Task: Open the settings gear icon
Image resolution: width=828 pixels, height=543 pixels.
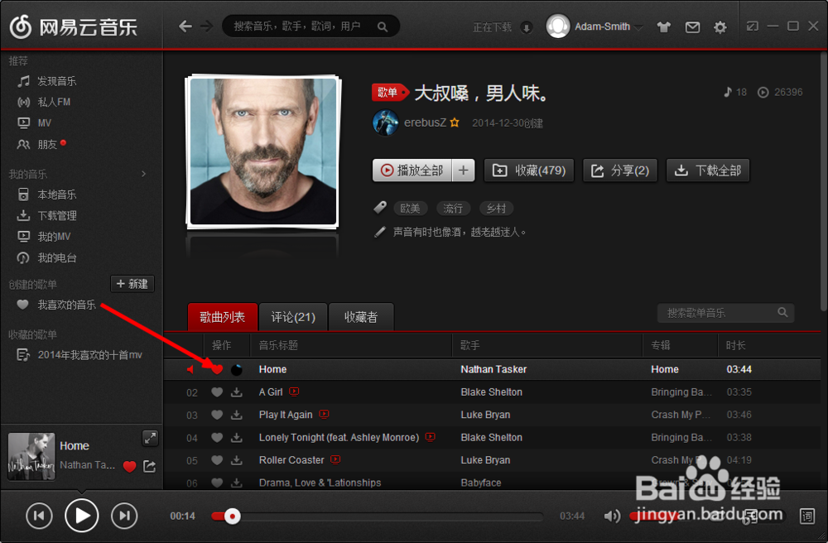Action: [x=720, y=26]
